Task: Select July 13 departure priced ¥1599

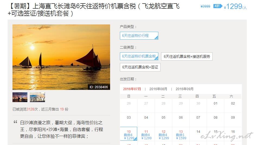Action: point(181,134)
